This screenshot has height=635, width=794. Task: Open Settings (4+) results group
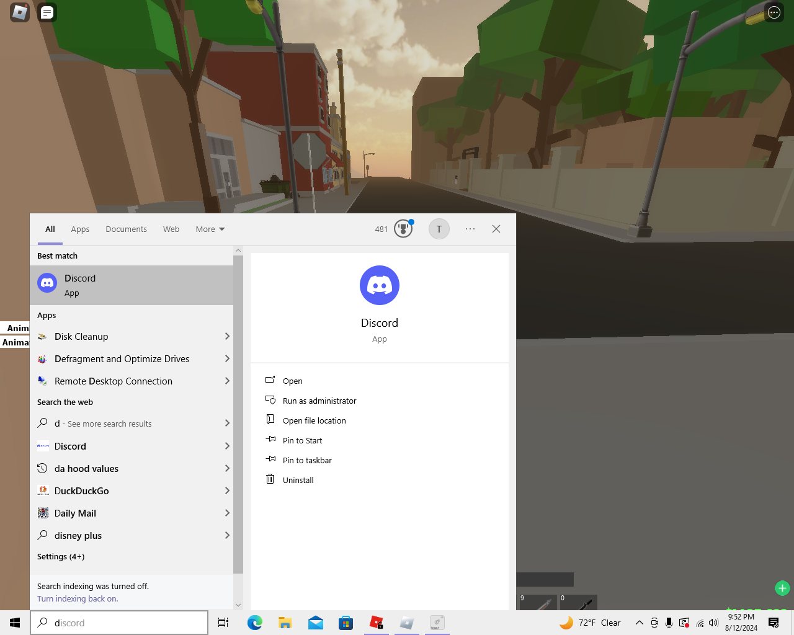[61, 556]
